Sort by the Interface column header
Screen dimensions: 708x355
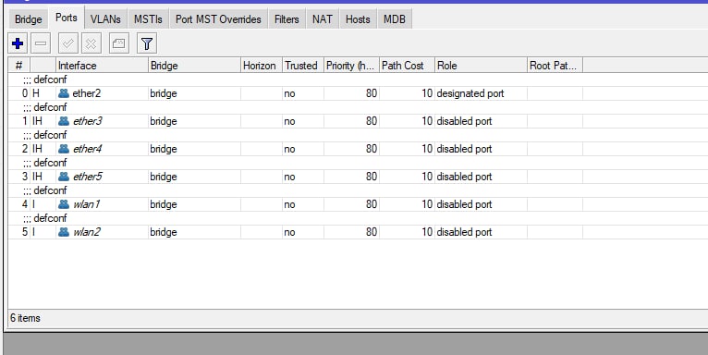(x=102, y=66)
